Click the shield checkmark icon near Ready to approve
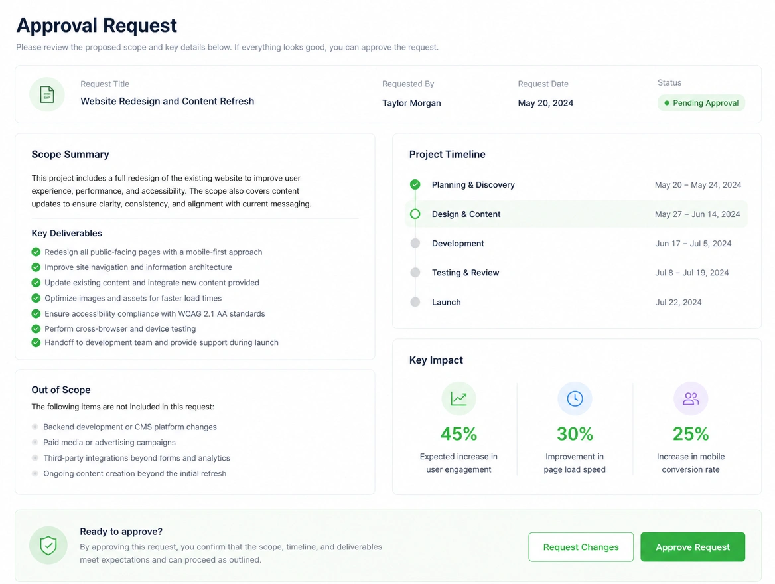Image resolution: width=775 pixels, height=584 pixels. click(x=48, y=546)
